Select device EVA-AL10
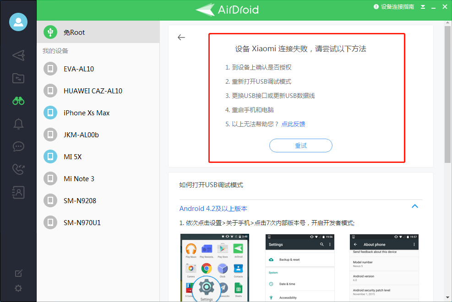This screenshot has width=452, height=302. [x=98, y=69]
